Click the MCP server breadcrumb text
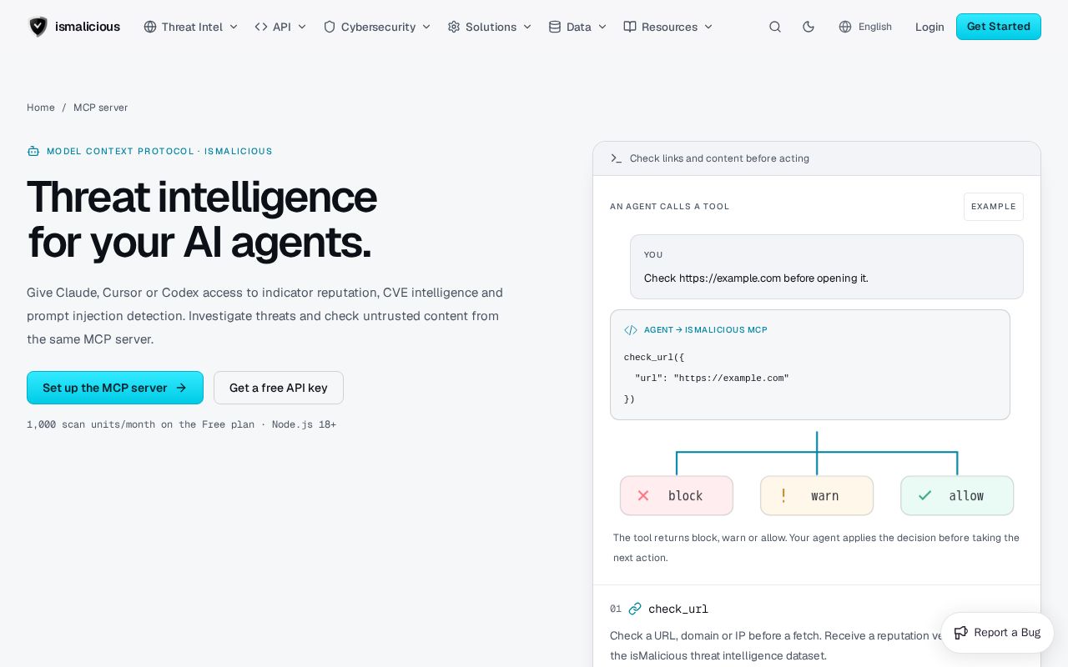 click(100, 108)
